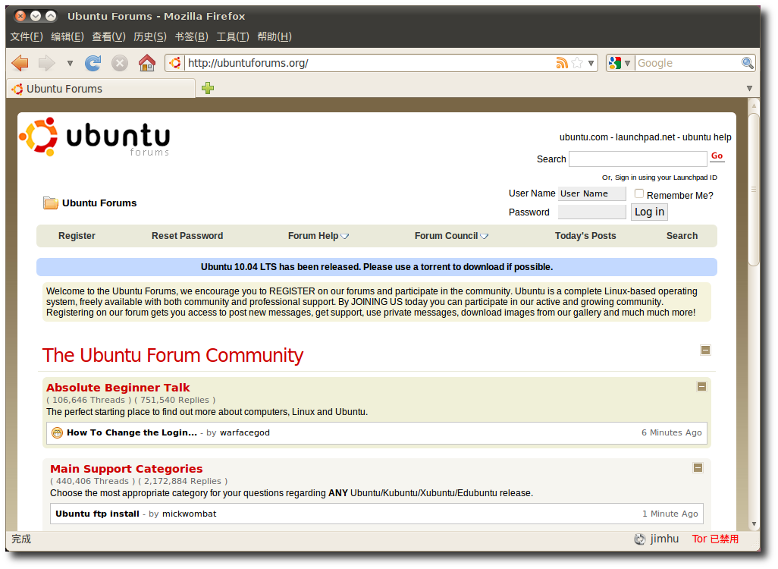This screenshot has height=569, width=778.
Task: Open the ubuntu.com link
Action: pyautogui.click(x=584, y=137)
